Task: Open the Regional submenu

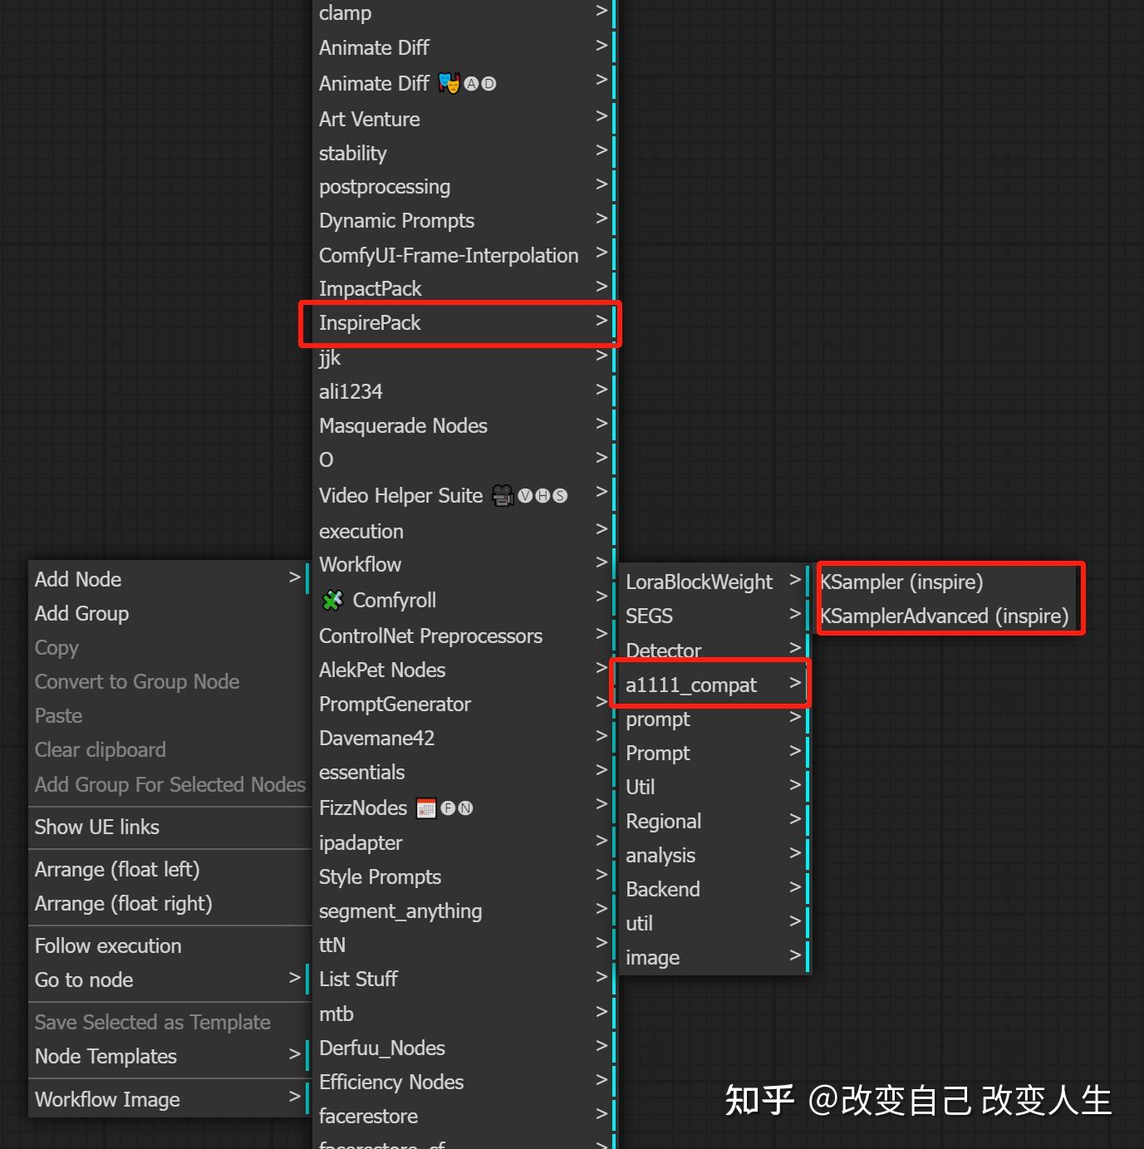Action: click(x=714, y=821)
